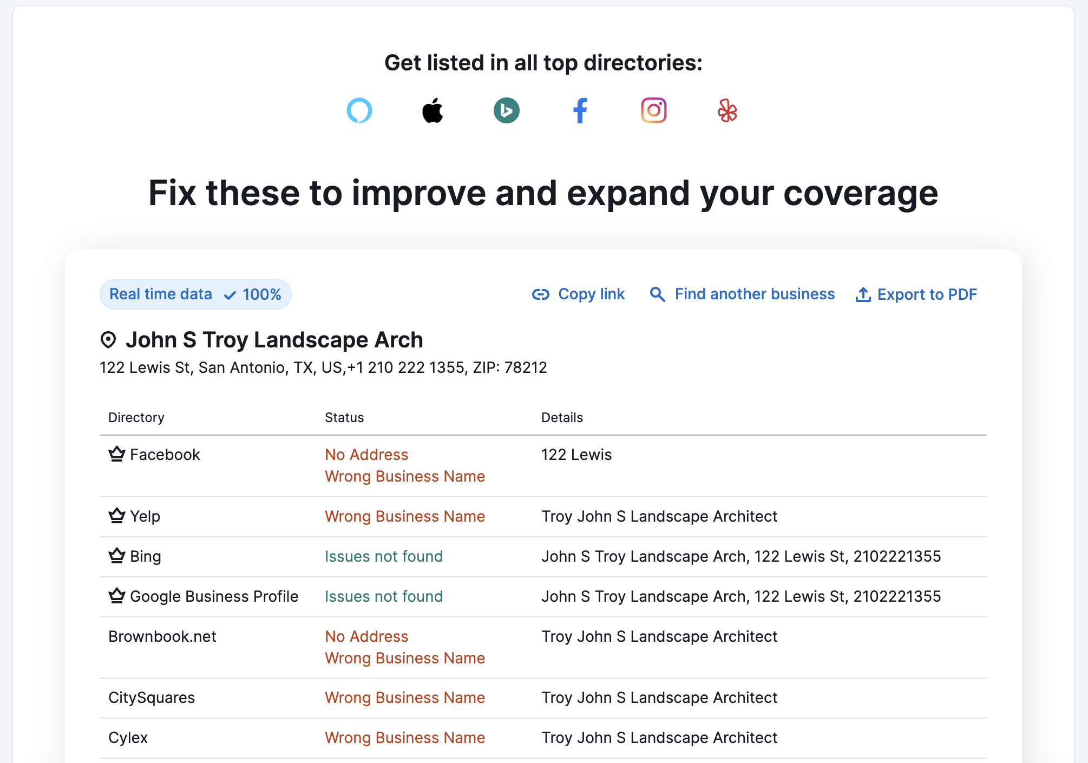Click the location pin icon beside business name
1088x763 pixels.
coord(108,340)
